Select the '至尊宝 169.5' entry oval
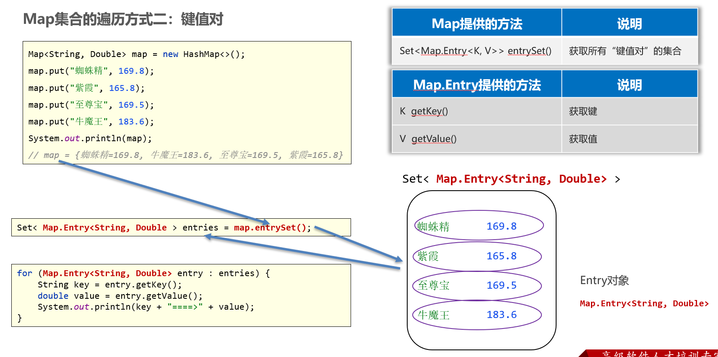The image size is (718, 357). click(477, 286)
